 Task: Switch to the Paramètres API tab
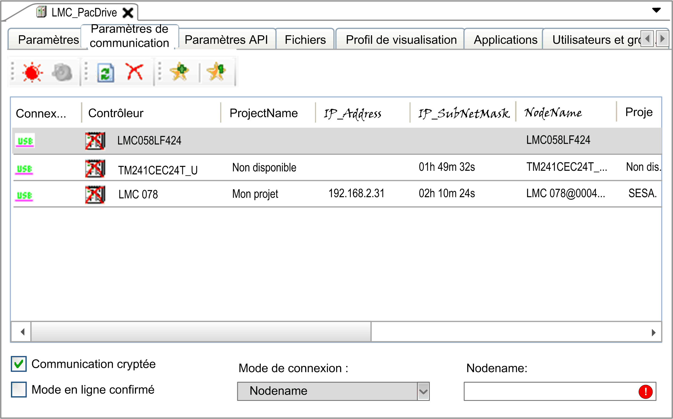tap(226, 40)
